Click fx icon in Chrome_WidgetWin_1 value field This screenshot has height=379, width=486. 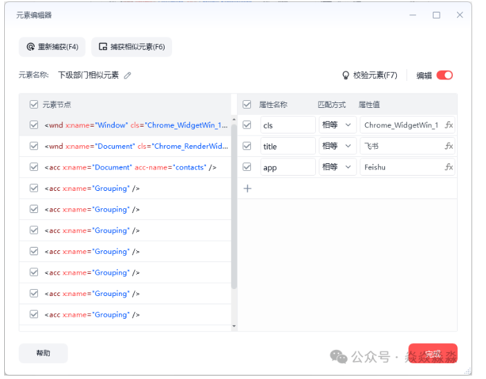click(449, 125)
